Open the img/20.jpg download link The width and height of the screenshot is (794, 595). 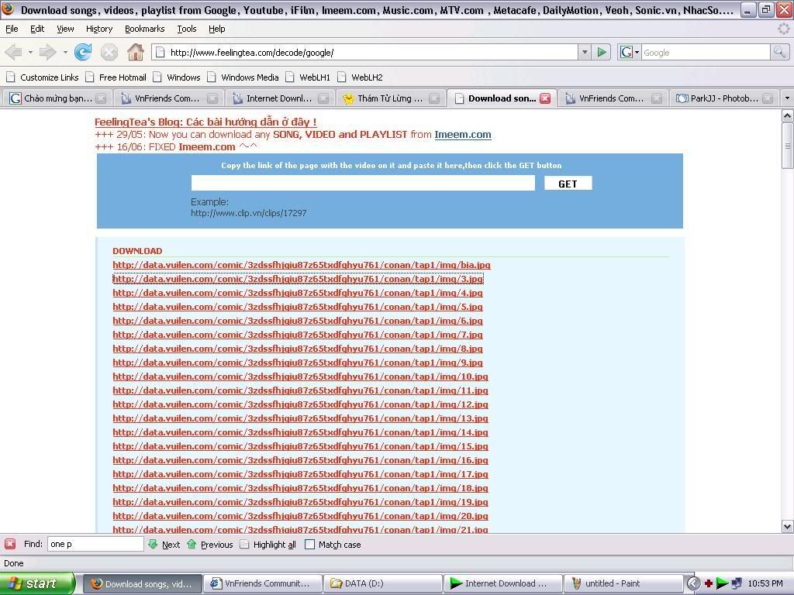point(300,516)
